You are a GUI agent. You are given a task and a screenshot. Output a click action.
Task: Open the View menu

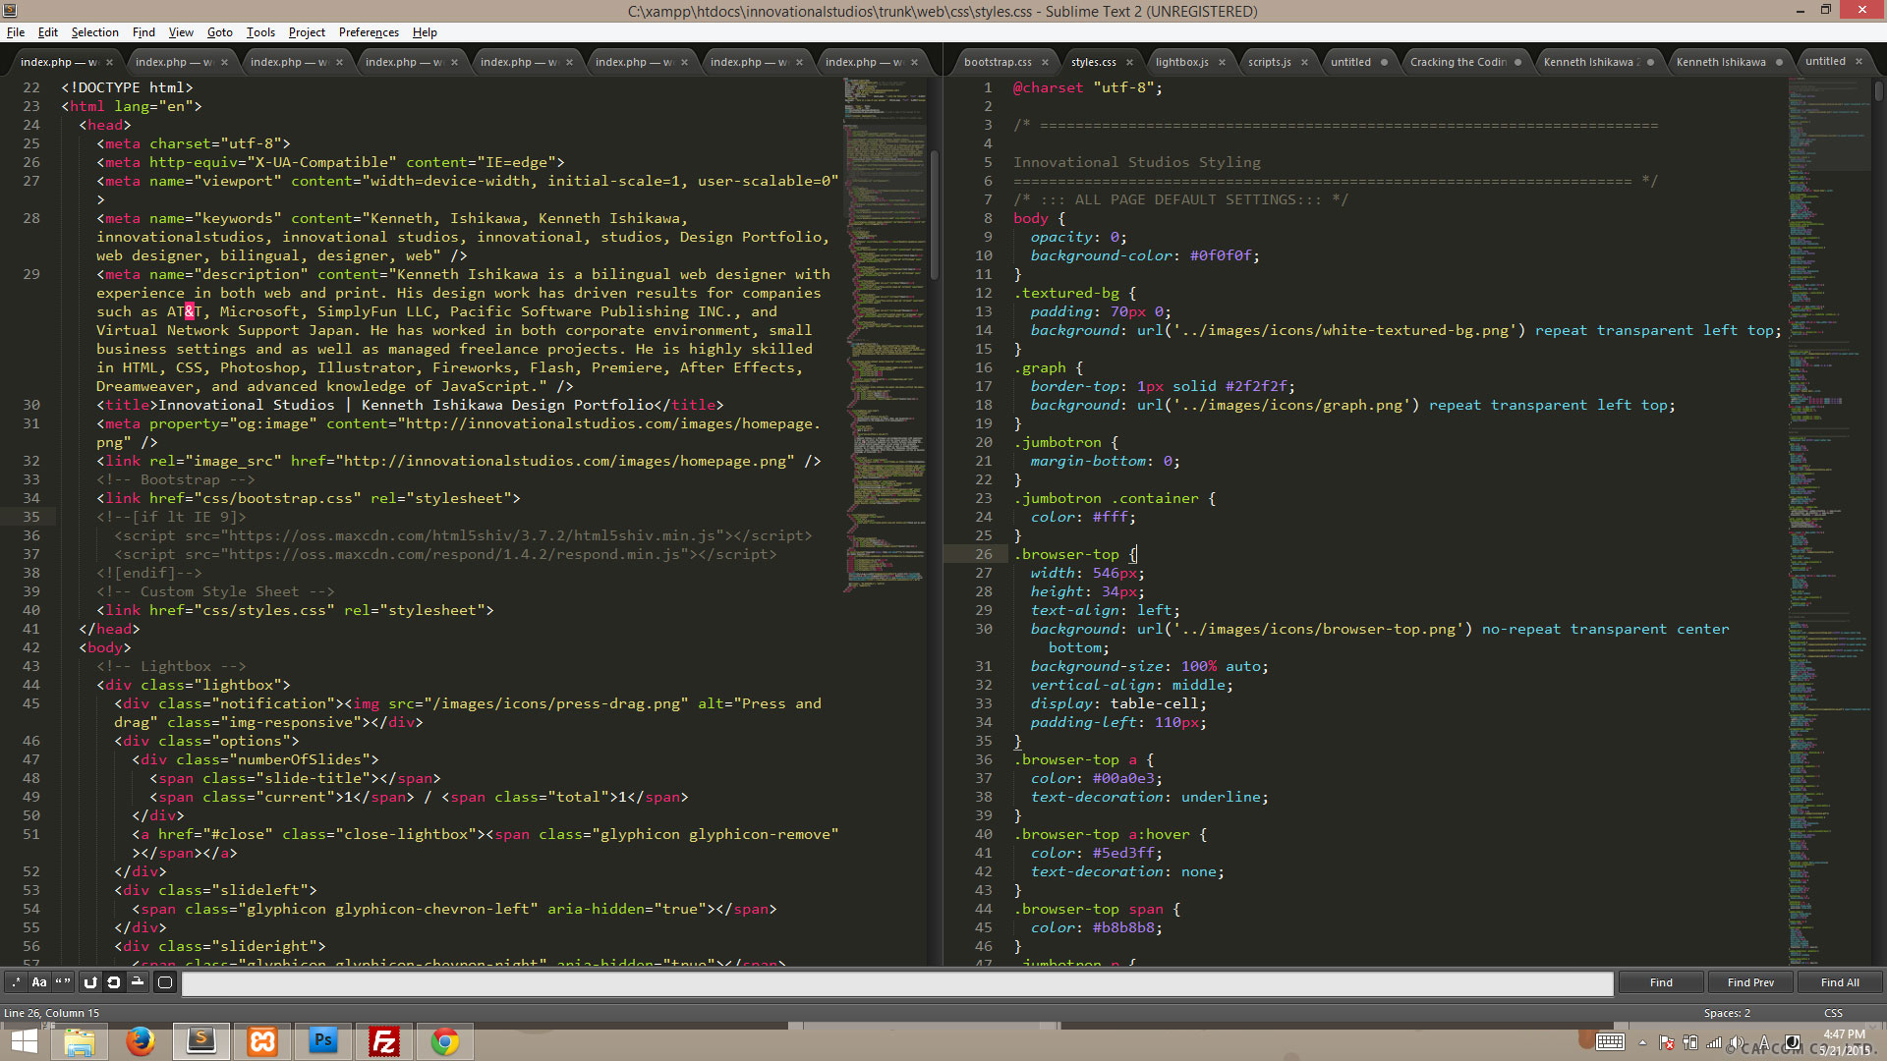pos(181,32)
